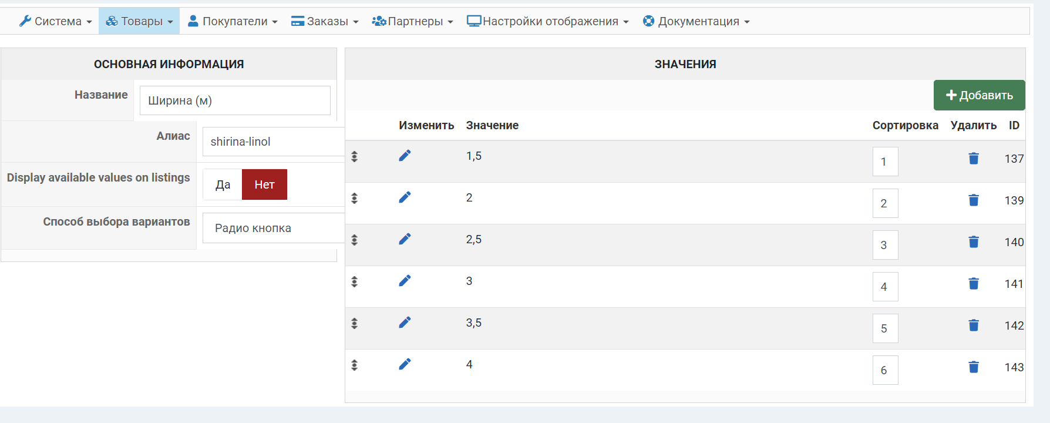Click the Алиас field with shirina-linol
1050x423 pixels.
click(x=273, y=142)
